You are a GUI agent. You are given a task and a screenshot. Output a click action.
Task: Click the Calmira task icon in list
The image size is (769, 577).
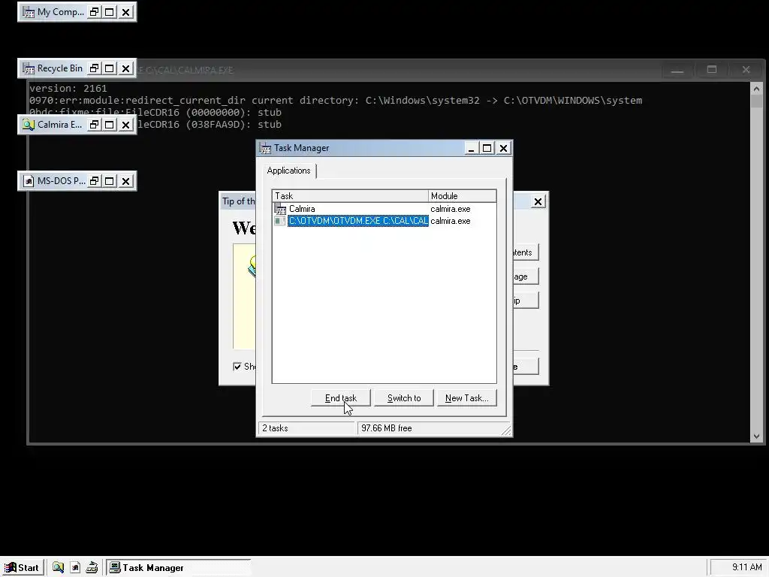point(280,209)
